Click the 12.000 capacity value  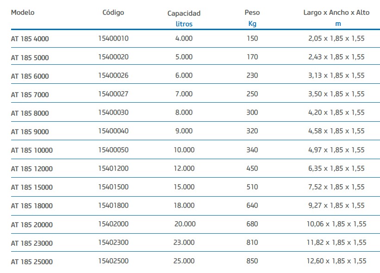(184, 168)
